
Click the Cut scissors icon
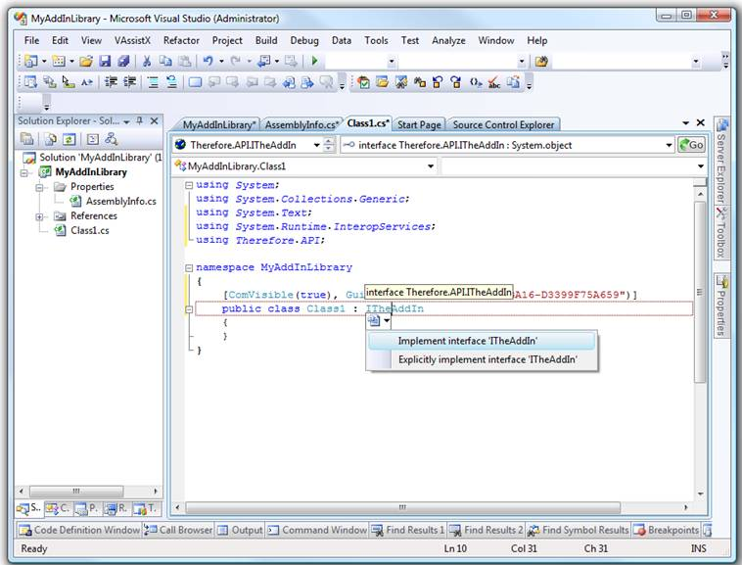coord(147,61)
